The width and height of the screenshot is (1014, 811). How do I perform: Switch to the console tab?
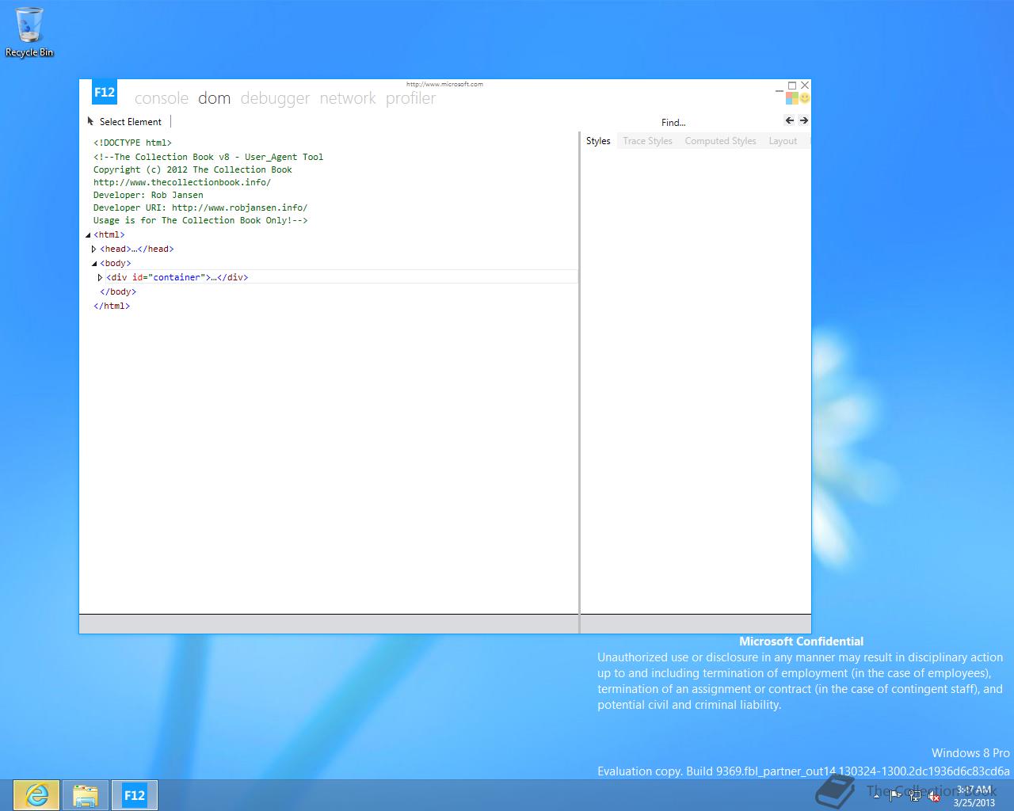click(162, 98)
